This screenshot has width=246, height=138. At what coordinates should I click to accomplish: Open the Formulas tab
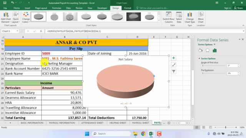[x=57, y=8]
